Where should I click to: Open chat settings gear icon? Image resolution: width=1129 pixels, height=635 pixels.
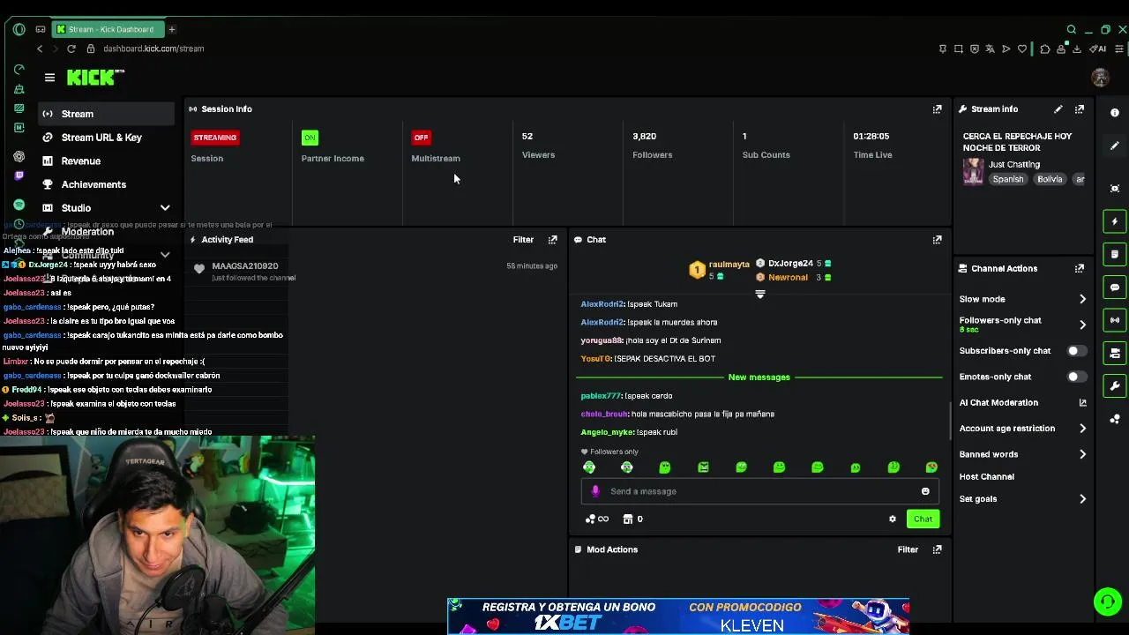pos(892,519)
